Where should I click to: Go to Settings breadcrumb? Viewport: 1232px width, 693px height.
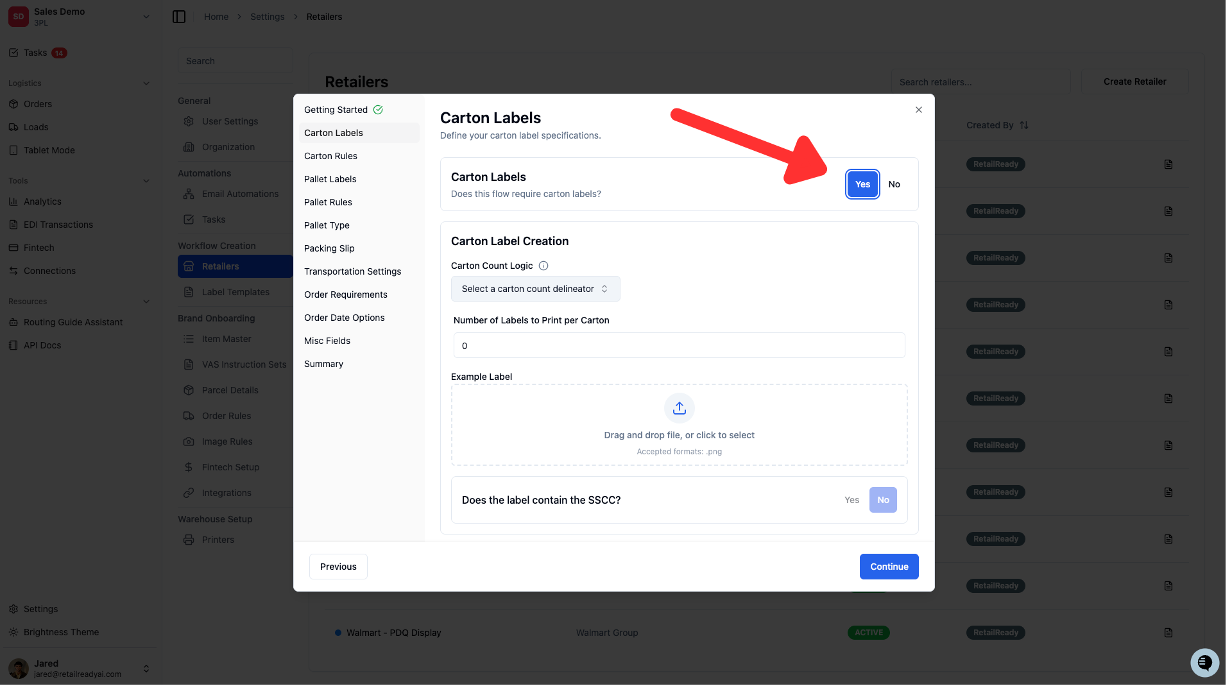(x=267, y=17)
